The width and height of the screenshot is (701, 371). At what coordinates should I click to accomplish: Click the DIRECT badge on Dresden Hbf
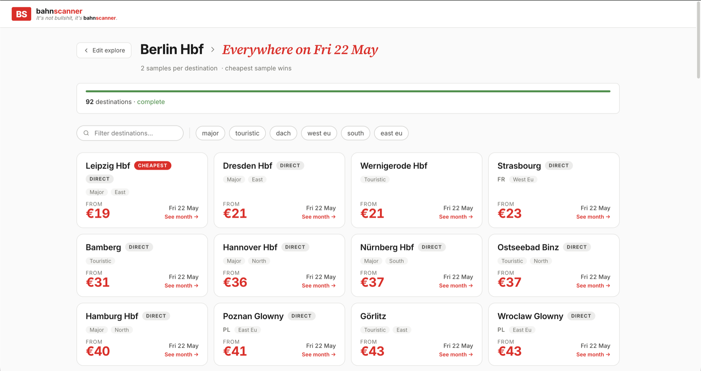(x=290, y=166)
